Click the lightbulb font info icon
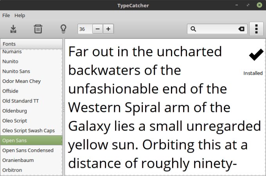Image resolution: width=266 pixels, height=176 pixels. 63,29
